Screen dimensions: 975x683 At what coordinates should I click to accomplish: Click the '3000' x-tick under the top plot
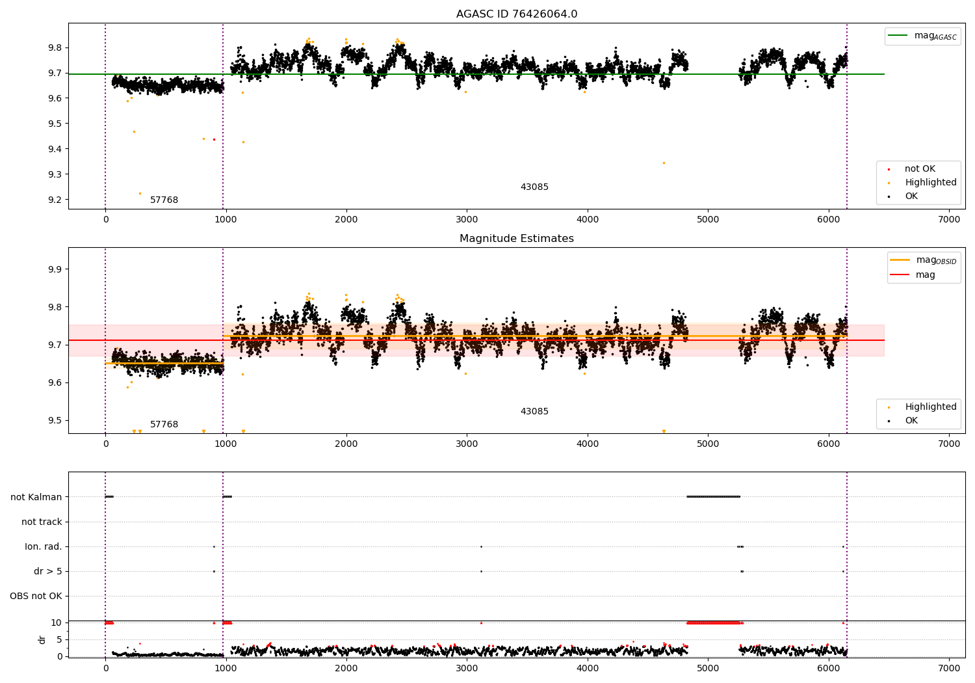(467, 220)
